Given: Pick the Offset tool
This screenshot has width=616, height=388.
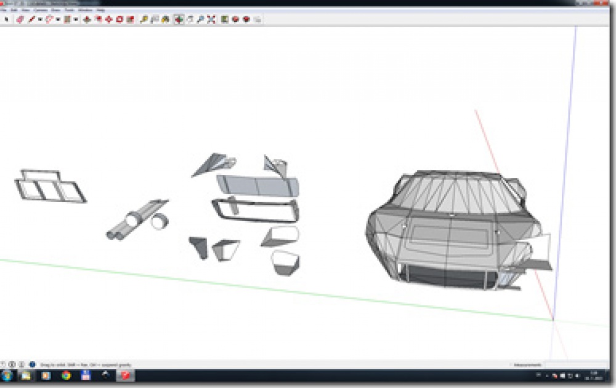Looking at the screenshot, I should pos(98,19).
